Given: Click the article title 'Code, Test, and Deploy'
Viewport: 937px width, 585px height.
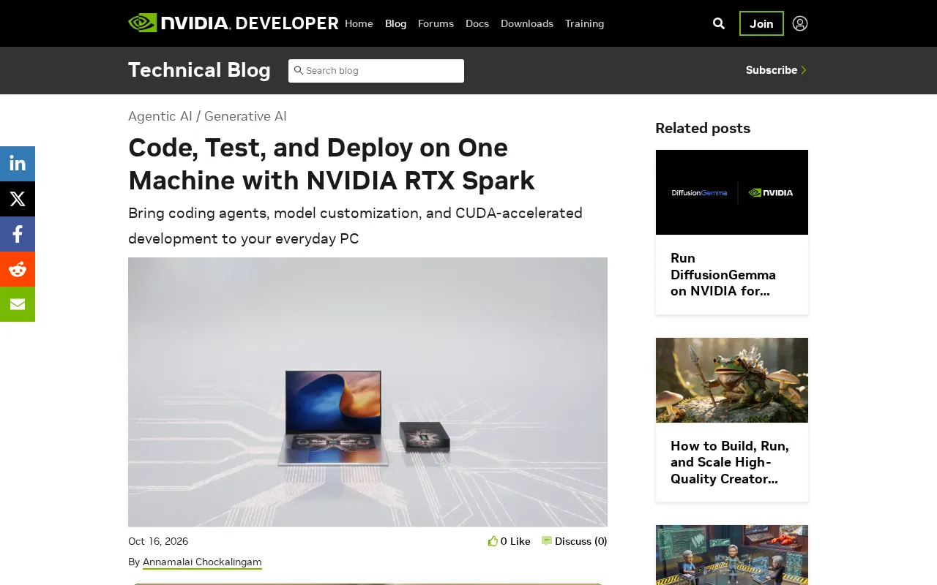Looking at the screenshot, I should [332, 164].
